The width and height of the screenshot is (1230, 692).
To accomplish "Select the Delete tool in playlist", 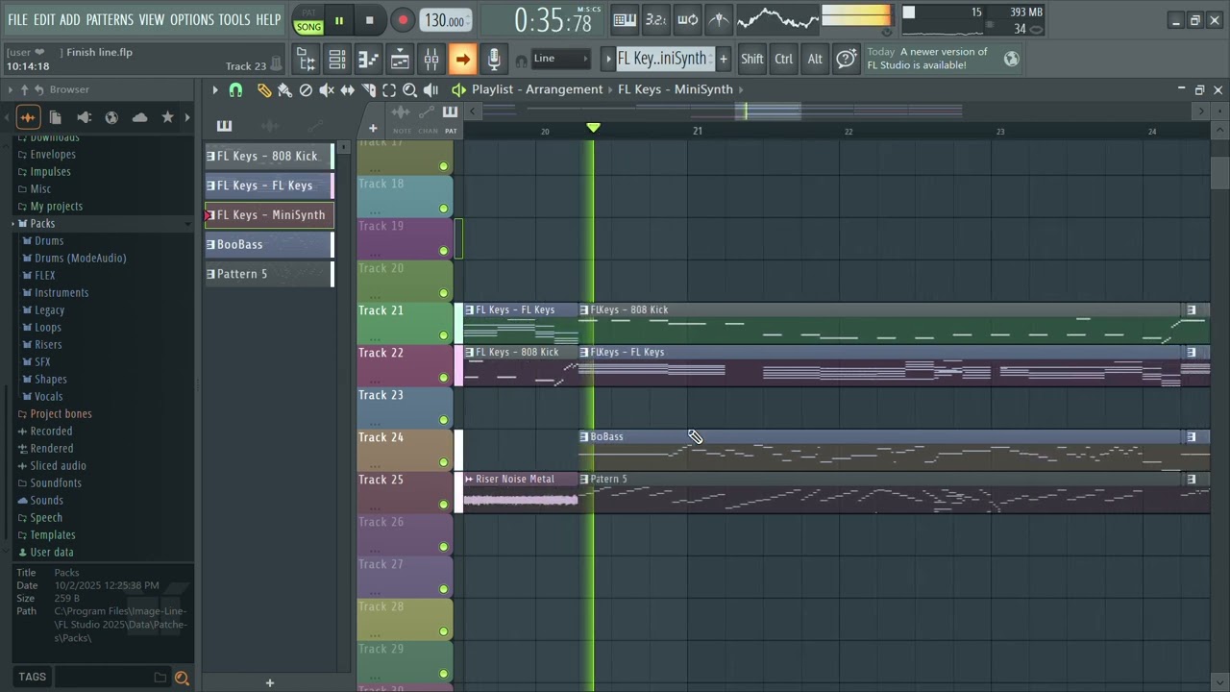I will click(306, 89).
